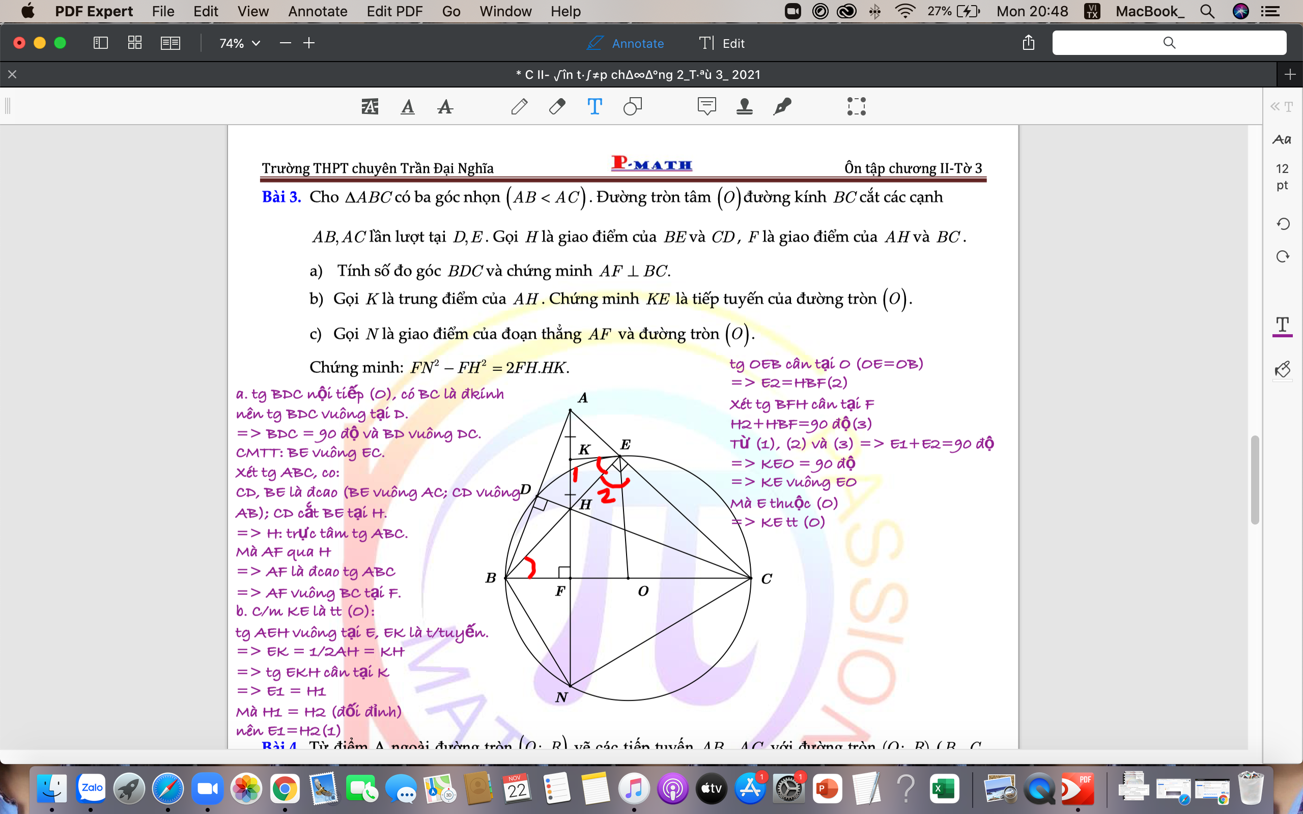Change the 12 pt font size

tap(1282, 177)
